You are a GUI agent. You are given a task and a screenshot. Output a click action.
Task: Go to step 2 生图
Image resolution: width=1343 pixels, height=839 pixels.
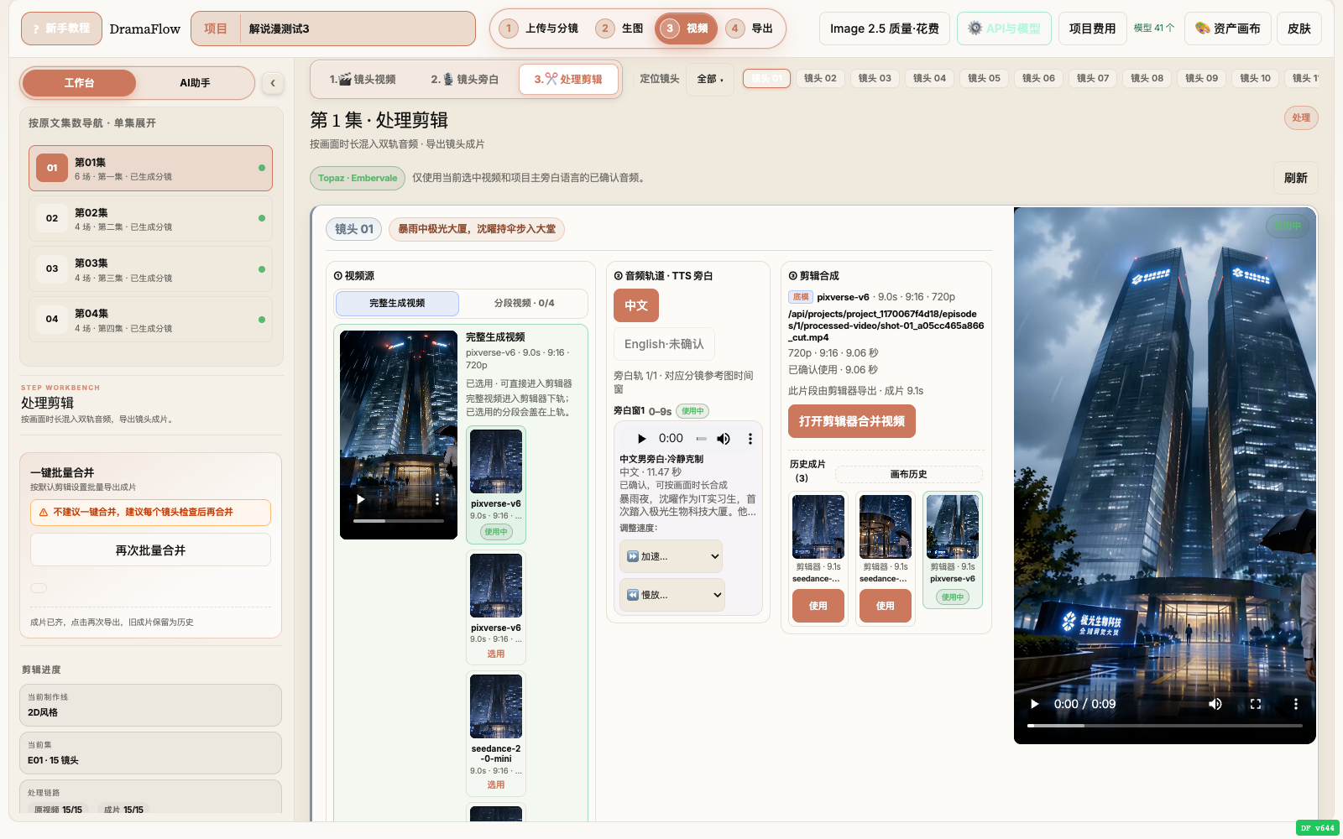pos(620,29)
